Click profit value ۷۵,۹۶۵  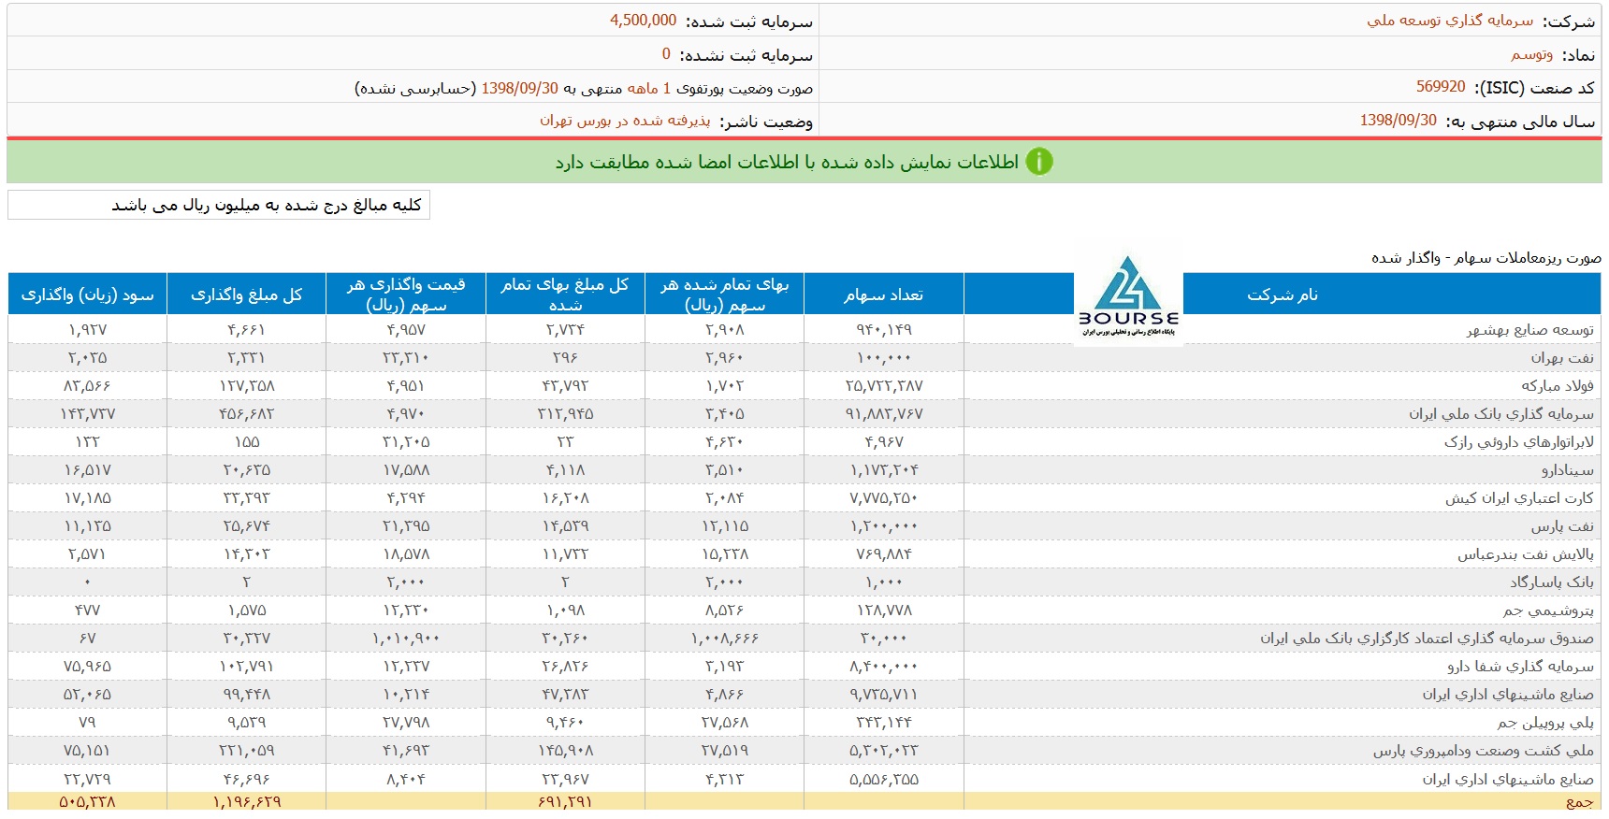88,667
